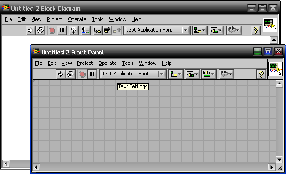Click LabVIEW icon in Block Diagram title bar
Image resolution: width=287 pixels, height=174 pixels.
click(6, 8)
